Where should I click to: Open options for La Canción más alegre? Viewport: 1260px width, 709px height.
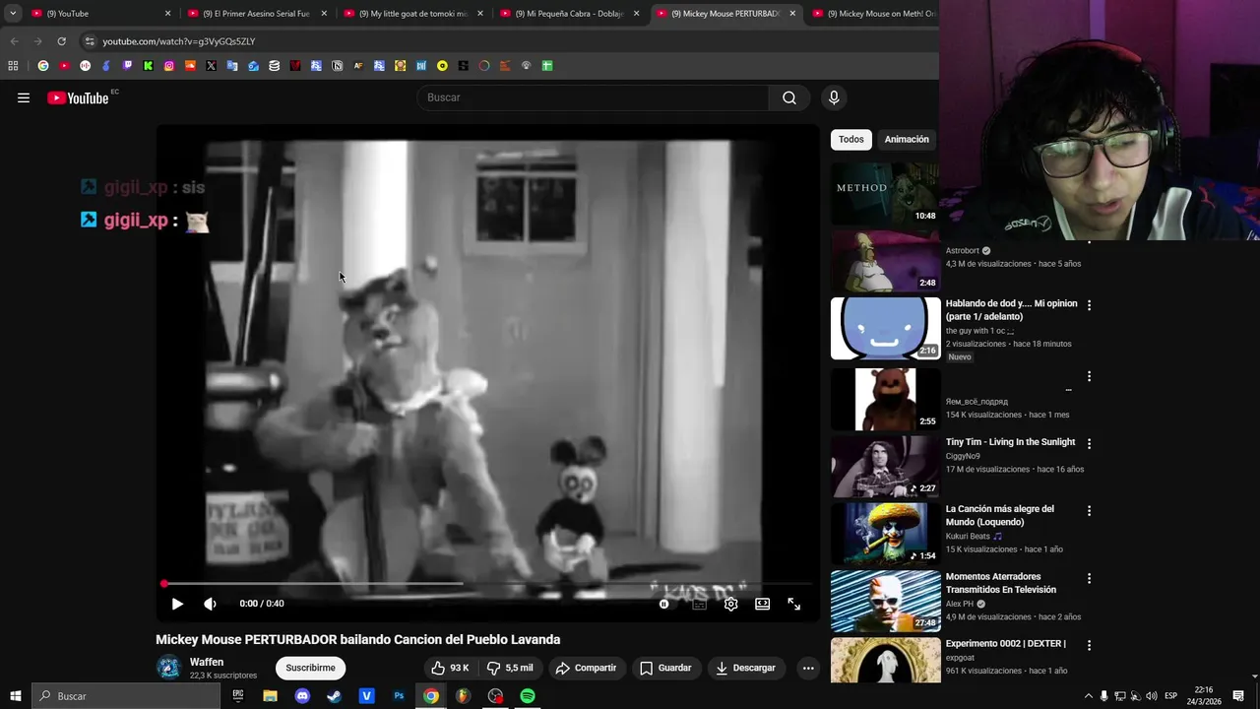tap(1089, 511)
